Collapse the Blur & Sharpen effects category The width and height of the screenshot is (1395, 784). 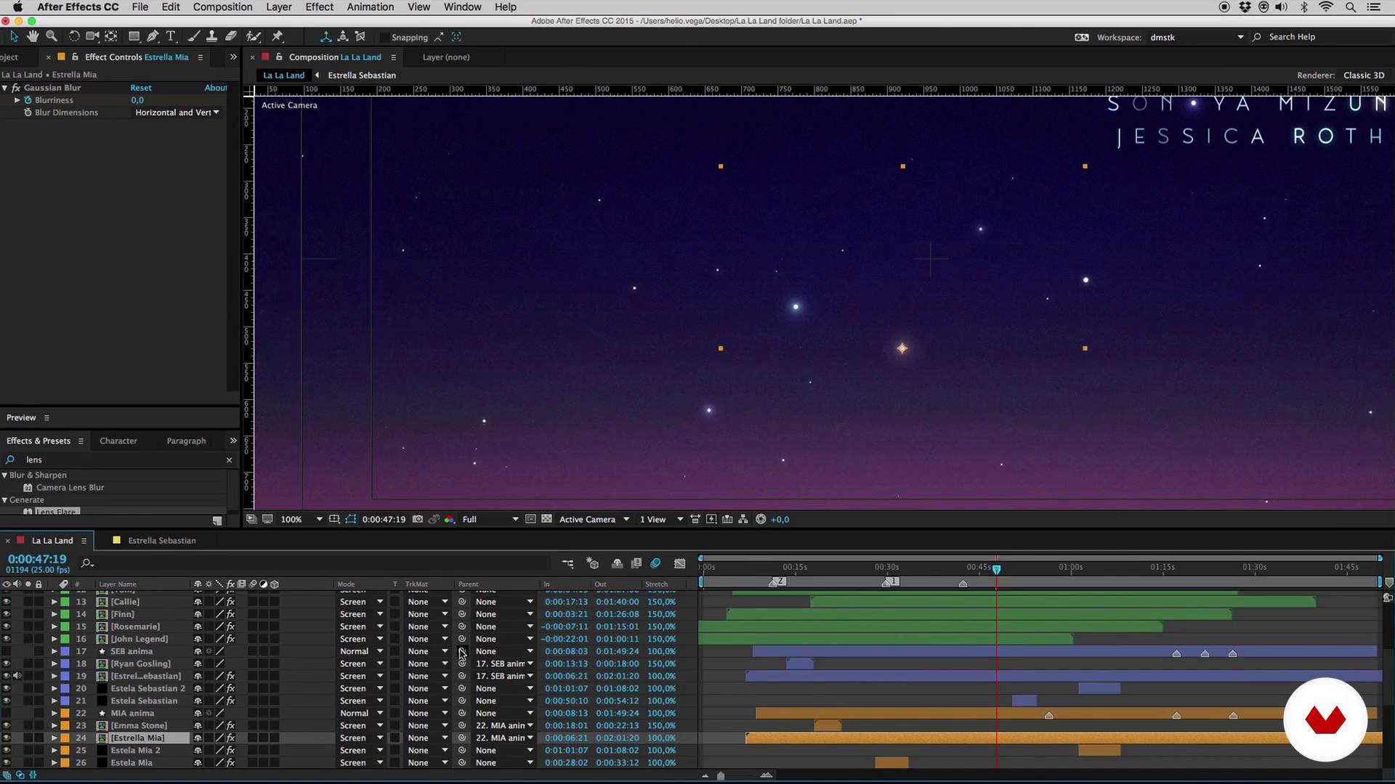pyautogui.click(x=4, y=475)
